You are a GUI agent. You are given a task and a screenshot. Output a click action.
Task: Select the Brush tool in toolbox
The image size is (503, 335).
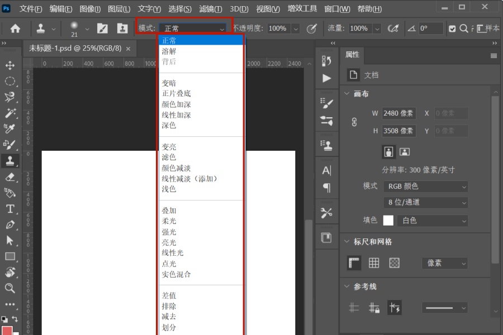(10, 145)
